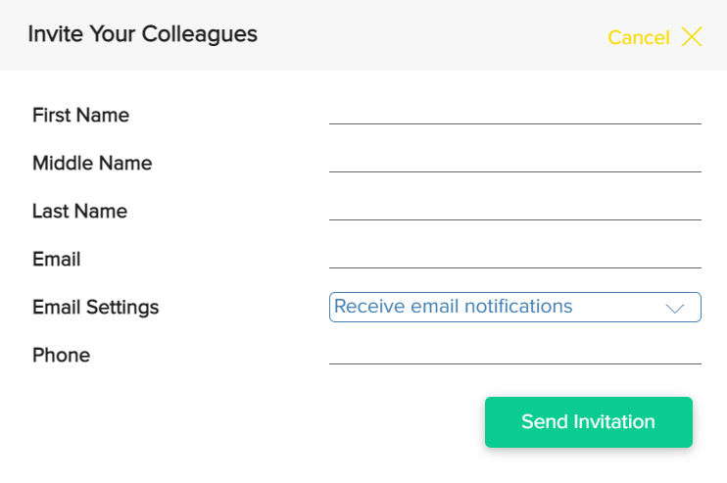This screenshot has width=727, height=483.
Task: Click the gray header bar between title and Cancel
Action: [431, 35]
